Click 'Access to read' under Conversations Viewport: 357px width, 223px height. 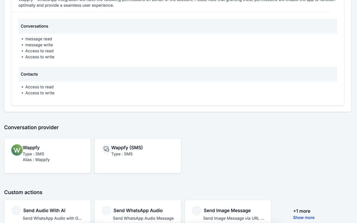(x=39, y=51)
